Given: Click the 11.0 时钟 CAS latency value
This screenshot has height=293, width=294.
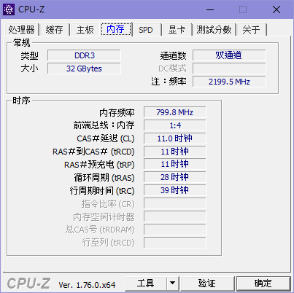Looking at the screenshot, I should (174, 138).
